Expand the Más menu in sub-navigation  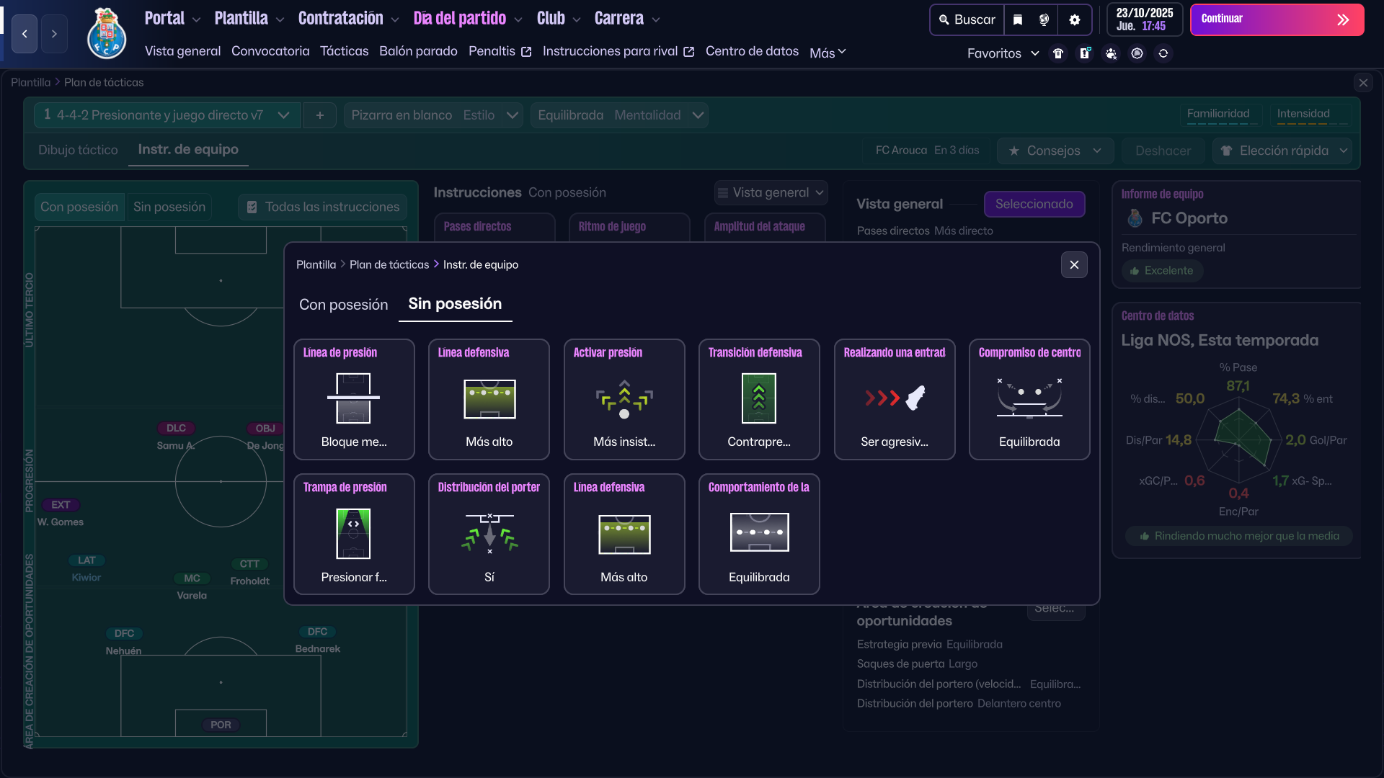click(x=828, y=53)
